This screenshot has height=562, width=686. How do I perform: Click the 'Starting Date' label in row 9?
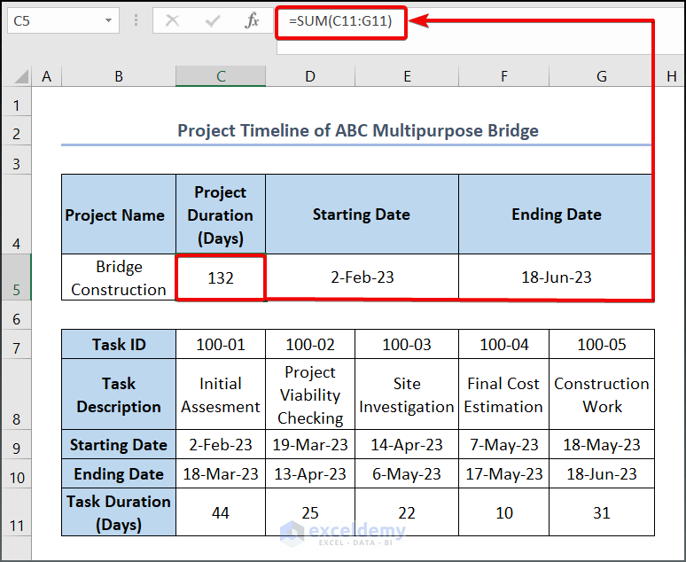(119, 444)
